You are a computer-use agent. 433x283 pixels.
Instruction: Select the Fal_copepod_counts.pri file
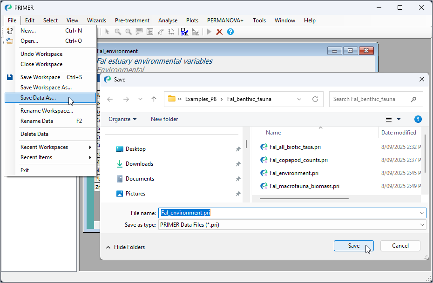pos(298,160)
